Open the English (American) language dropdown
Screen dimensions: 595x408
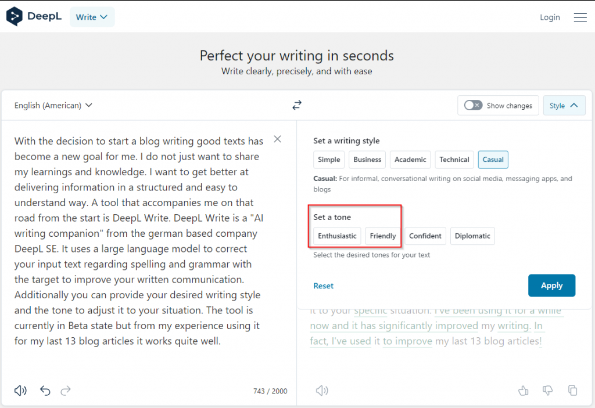tap(53, 105)
